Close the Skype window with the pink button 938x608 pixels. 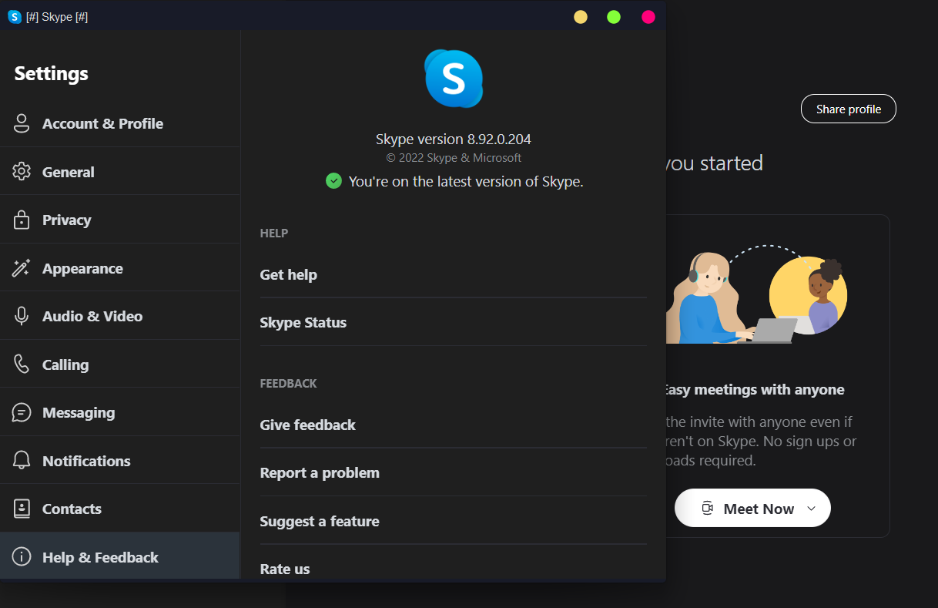(648, 17)
